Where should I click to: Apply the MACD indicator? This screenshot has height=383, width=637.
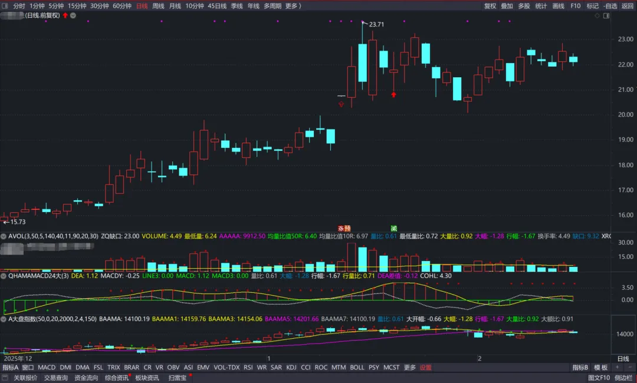(x=47, y=367)
